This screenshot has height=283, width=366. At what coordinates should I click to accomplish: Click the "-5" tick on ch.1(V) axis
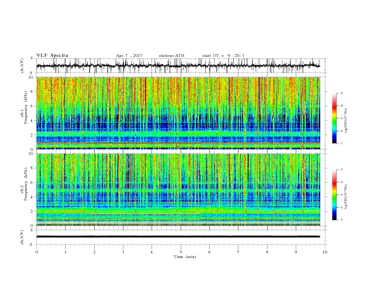pos(31,73)
